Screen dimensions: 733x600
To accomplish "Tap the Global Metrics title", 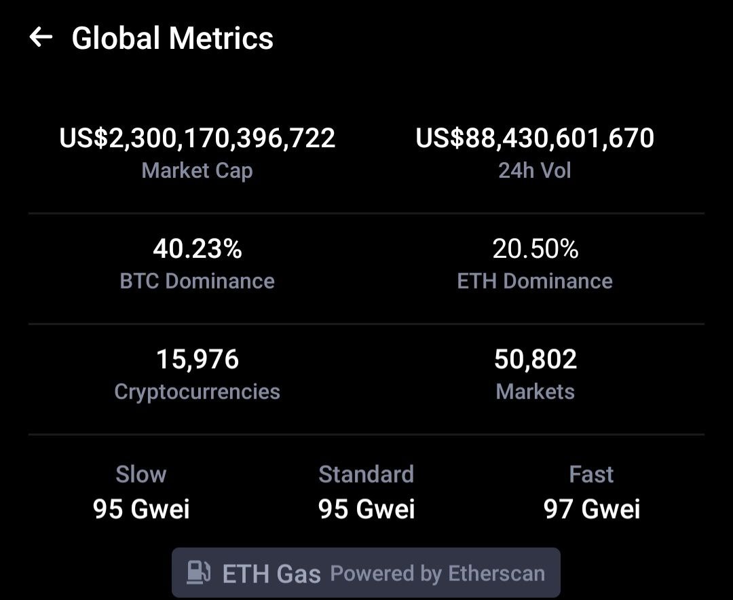I will pos(172,38).
